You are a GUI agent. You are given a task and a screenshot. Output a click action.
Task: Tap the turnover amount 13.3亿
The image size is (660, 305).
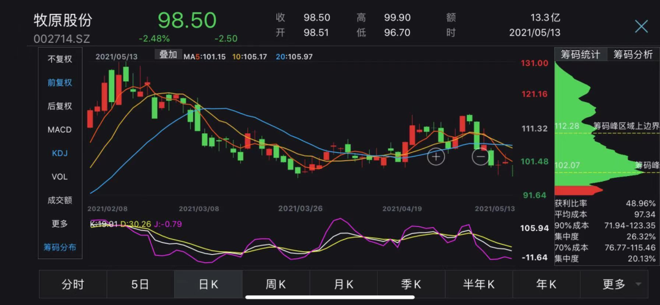[546, 18]
